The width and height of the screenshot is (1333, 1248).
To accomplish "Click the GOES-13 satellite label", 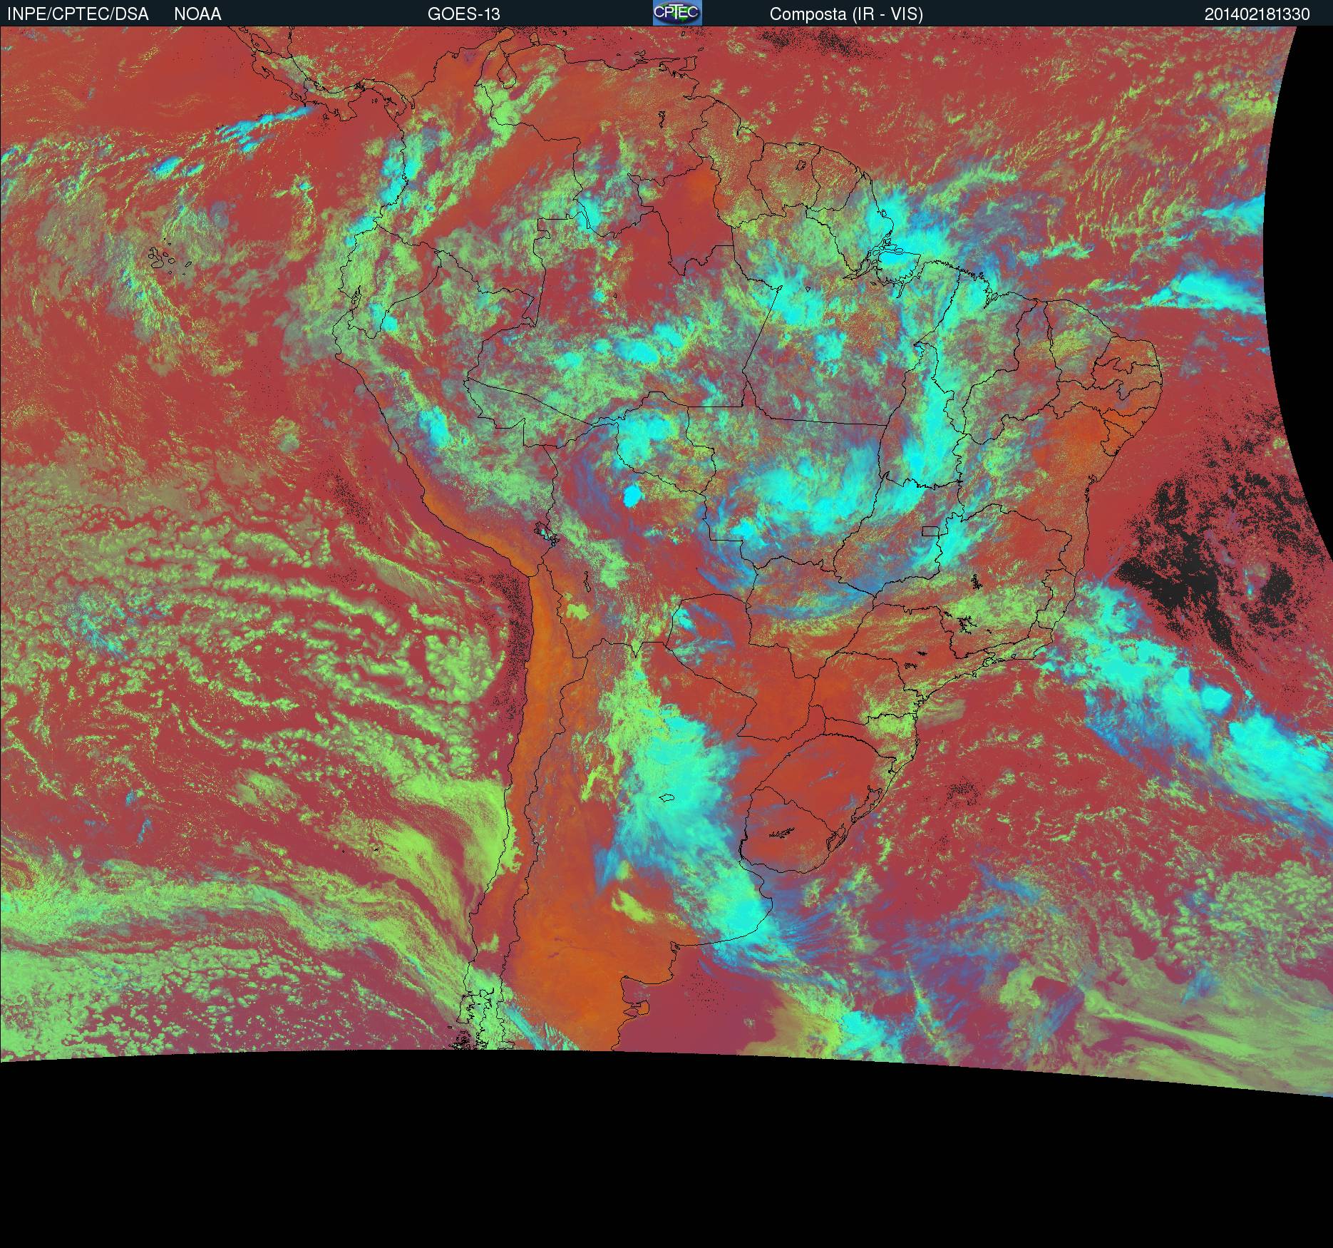I will click(x=464, y=14).
